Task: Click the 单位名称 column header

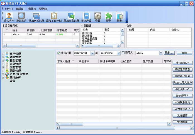Action: (88, 61)
